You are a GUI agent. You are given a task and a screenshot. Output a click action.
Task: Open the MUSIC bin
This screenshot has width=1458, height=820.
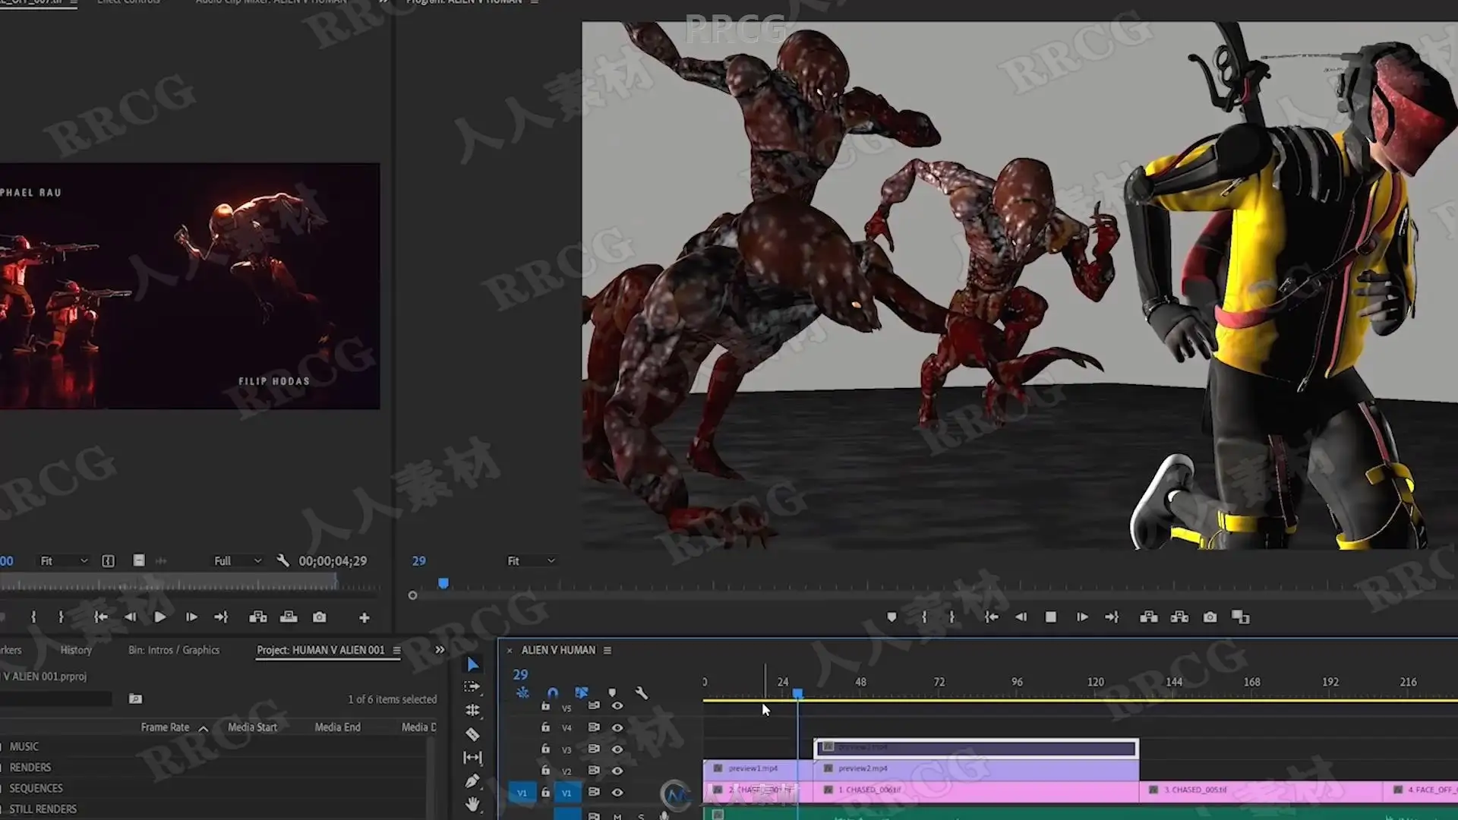(x=24, y=746)
